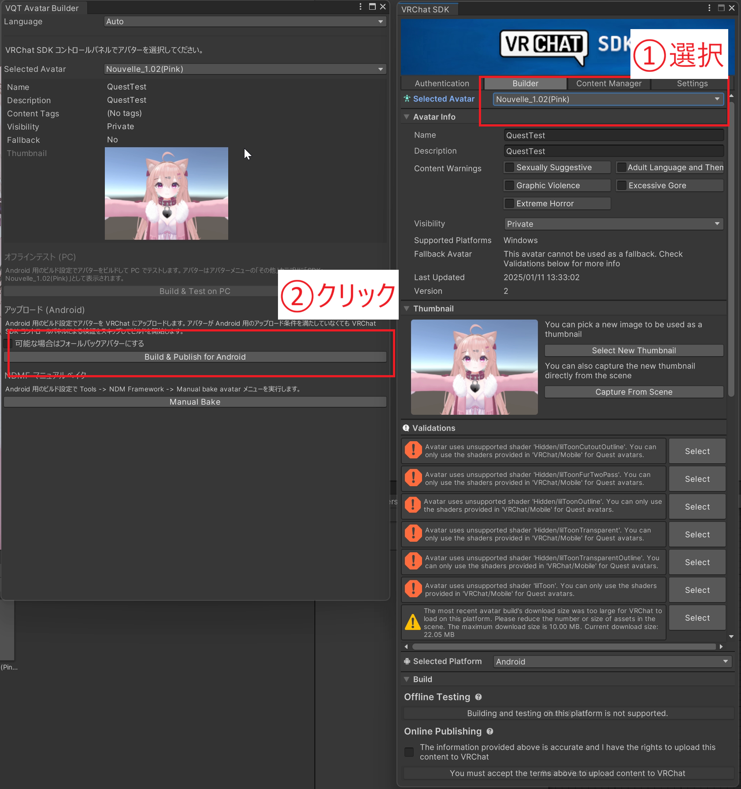The image size is (741, 789).
Task: Collapse the Avatar Info section
Action: pyautogui.click(x=407, y=117)
